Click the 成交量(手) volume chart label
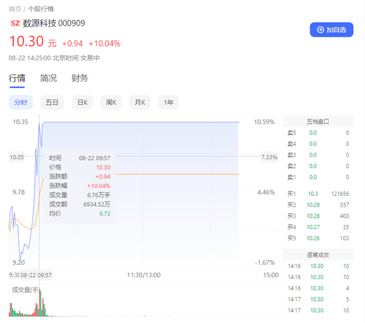The width and height of the screenshot is (365, 323). (26, 290)
